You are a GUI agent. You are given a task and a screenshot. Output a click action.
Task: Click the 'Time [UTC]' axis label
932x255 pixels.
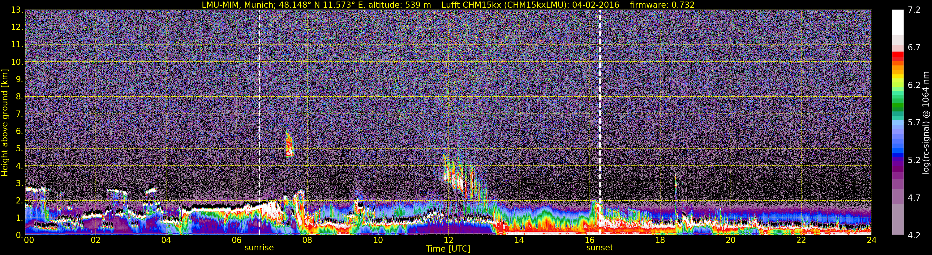pyautogui.click(x=448, y=249)
